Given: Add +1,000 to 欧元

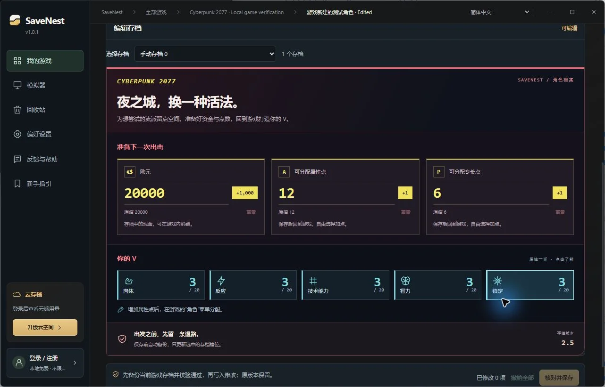Looking at the screenshot, I should [245, 193].
